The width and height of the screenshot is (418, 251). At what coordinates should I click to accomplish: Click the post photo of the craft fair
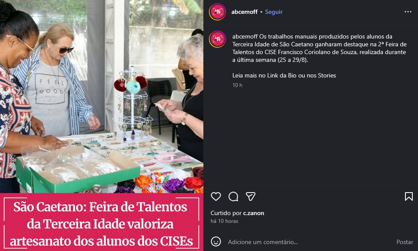(101, 97)
